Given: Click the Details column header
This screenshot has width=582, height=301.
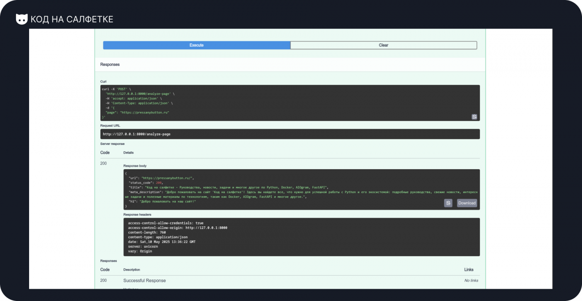Looking at the screenshot, I should (x=128, y=153).
